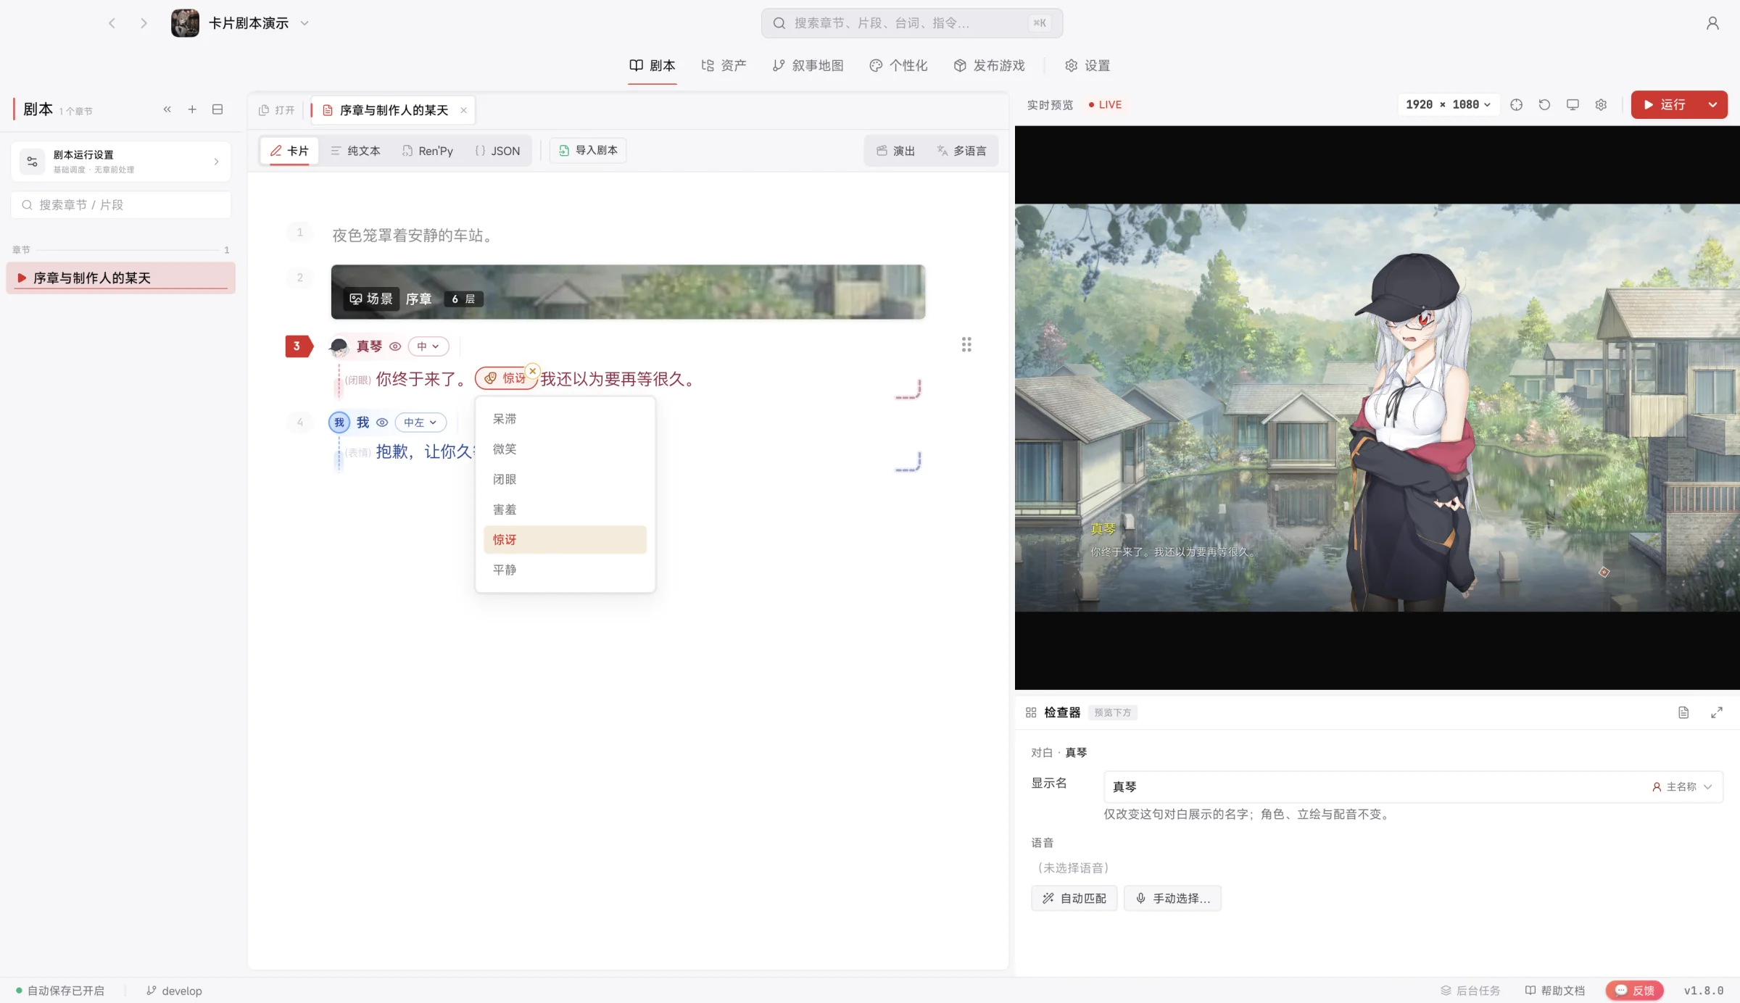Focus the 搜索章节 / 片段 search box

[121, 205]
